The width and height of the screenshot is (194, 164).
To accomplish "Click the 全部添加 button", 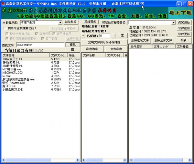I will coord(73,38).
